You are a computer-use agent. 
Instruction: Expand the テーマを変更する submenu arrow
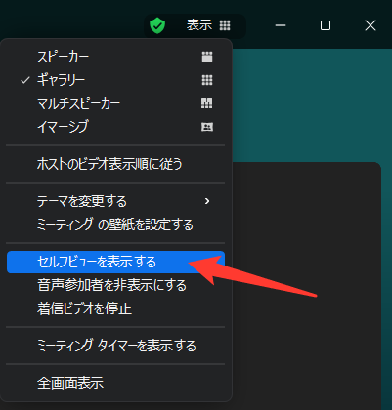[x=207, y=201]
